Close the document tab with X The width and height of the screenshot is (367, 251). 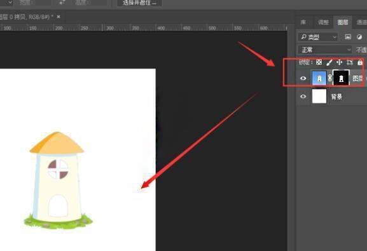59,17
